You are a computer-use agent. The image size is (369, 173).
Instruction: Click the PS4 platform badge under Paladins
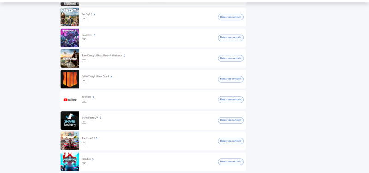84,164
